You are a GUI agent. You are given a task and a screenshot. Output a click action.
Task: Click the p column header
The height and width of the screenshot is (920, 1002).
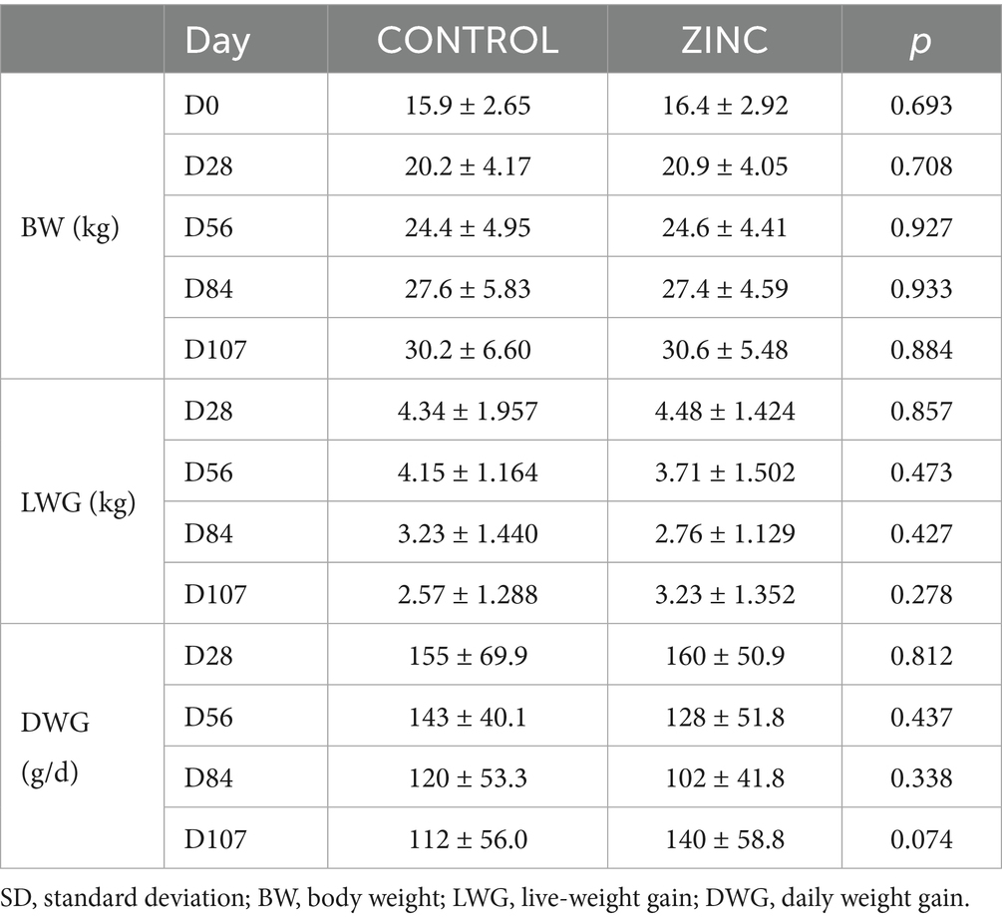coord(921,40)
